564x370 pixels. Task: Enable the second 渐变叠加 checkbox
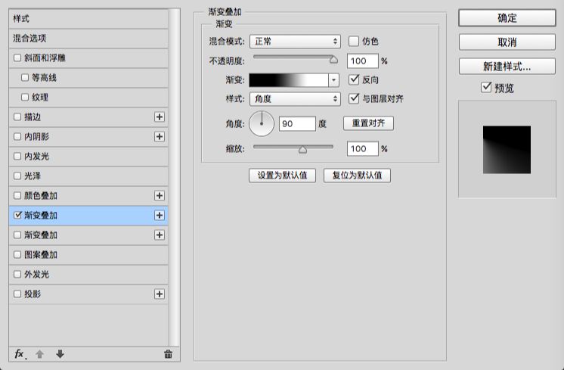(x=17, y=235)
